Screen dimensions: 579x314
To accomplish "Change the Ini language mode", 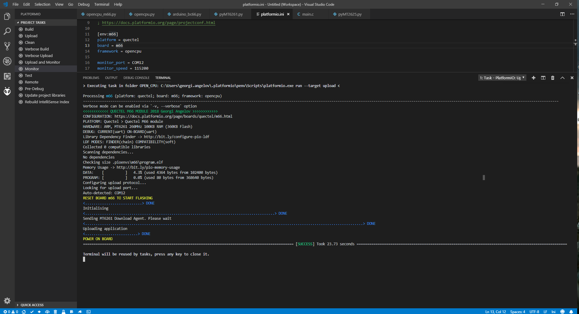I will click(x=553, y=312).
